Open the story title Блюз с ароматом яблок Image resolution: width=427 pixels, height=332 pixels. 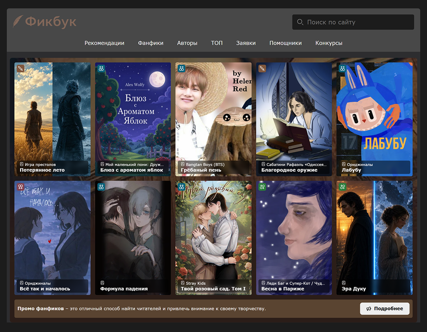pos(132,170)
